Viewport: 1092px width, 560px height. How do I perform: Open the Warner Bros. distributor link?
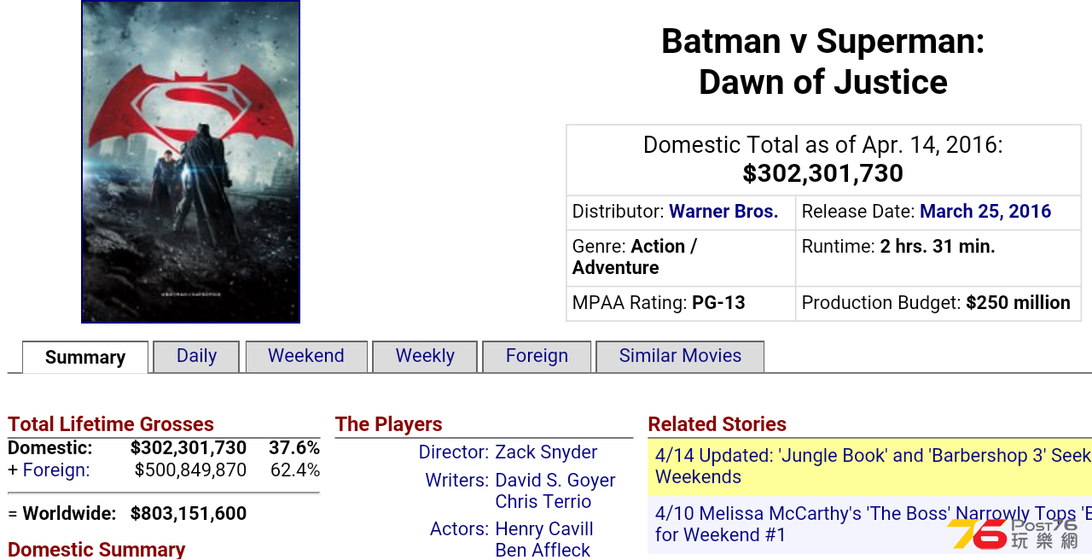click(x=723, y=212)
